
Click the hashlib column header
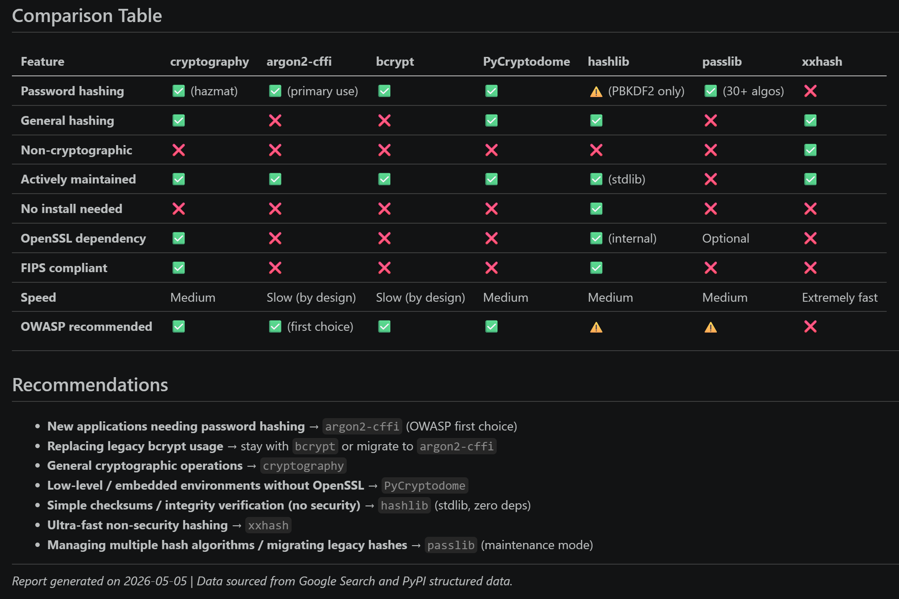pyautogui.click(x=608, y=61)
